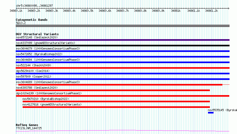Viewport: 237px width, 134px height.
Task: Open nsv5470210 (ByrskaBishop2022) variant label
Action: pyautogui.click(x=46, y=99)
